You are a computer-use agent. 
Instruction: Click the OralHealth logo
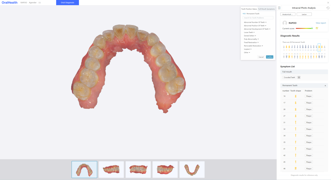point(9,3)
